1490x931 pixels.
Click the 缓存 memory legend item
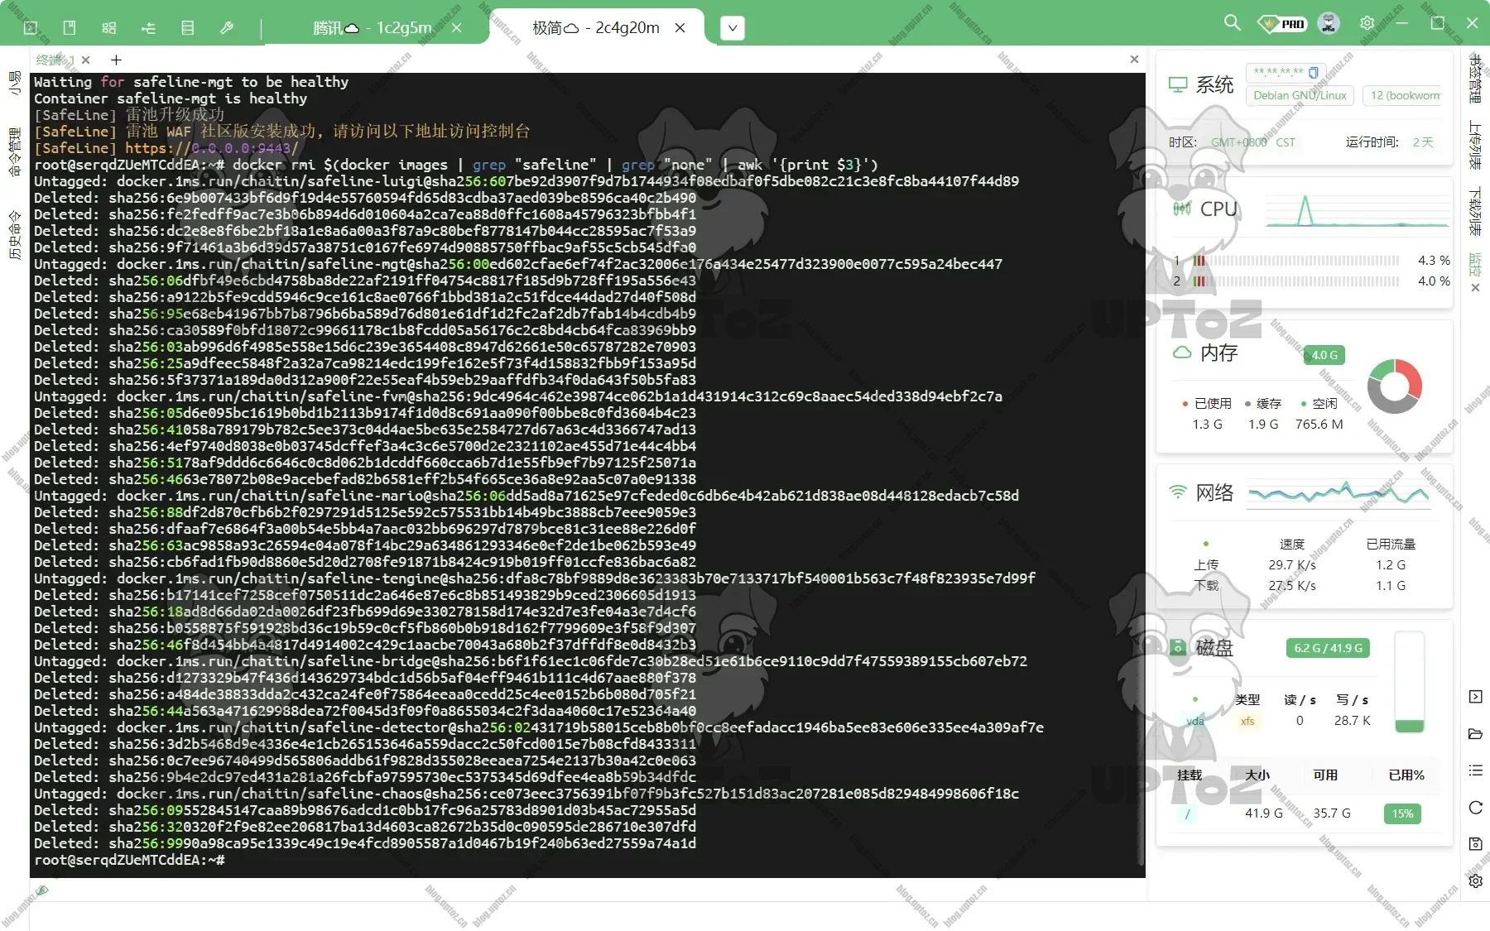point(1263,403)
